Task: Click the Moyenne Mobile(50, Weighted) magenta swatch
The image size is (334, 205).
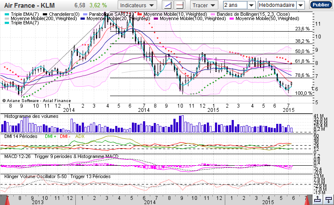Action: tap(232, 19)
